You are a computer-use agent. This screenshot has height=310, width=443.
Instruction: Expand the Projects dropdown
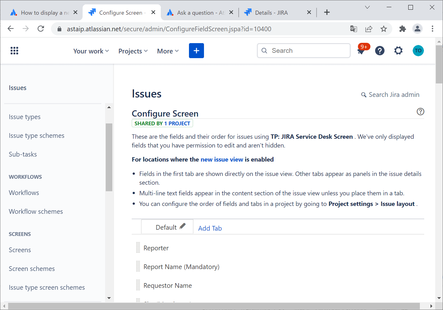tap(133, 51)
